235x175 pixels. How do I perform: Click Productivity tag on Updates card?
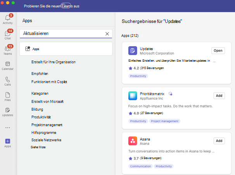[138, 76]
